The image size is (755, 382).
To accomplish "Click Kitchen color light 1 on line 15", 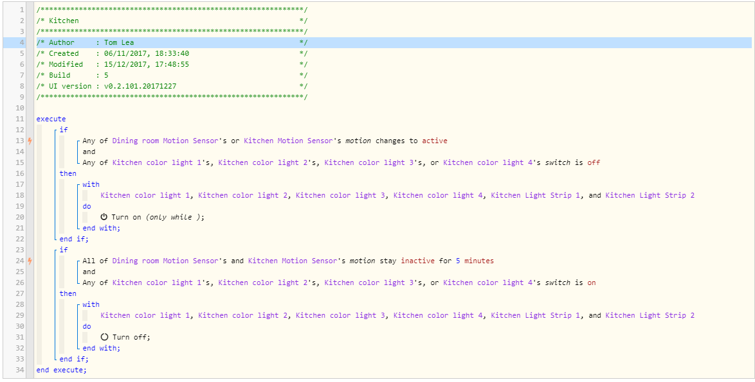I will (x=156, y=162).
